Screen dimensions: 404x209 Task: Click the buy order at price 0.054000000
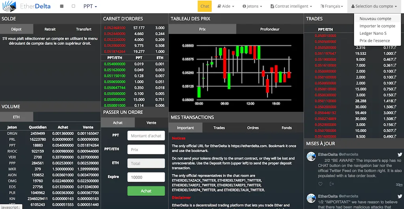coord(135,64)
